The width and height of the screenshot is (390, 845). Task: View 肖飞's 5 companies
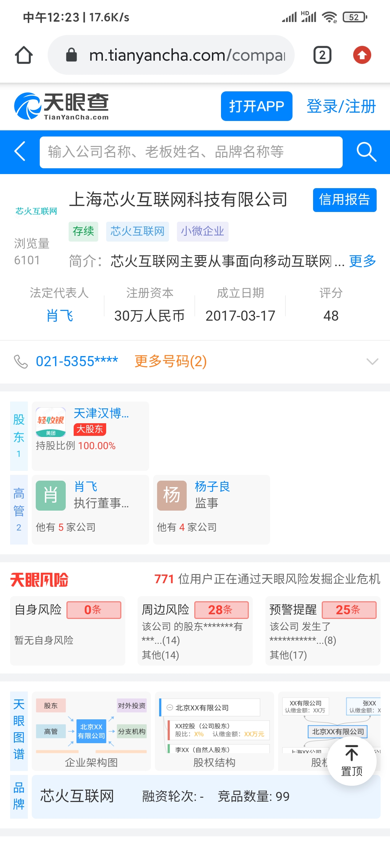tap(66, 527)
